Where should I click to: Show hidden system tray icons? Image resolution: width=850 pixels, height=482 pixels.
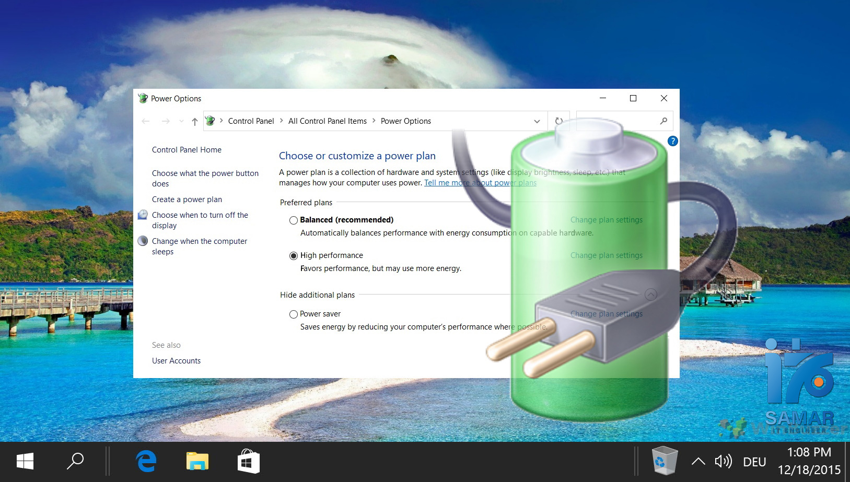click(698, 461)
